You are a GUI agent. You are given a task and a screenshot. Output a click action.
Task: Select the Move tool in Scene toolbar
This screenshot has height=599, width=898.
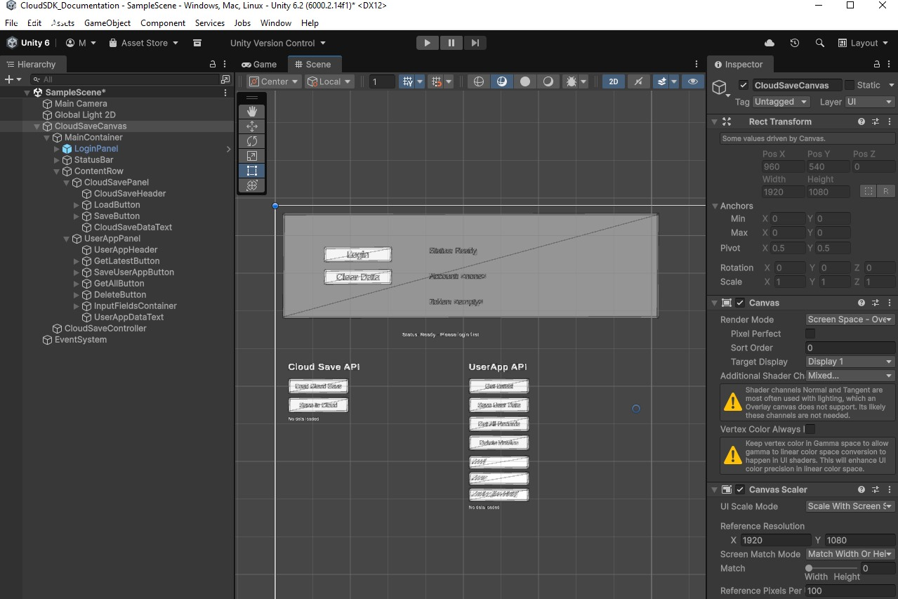pos(252,126)
